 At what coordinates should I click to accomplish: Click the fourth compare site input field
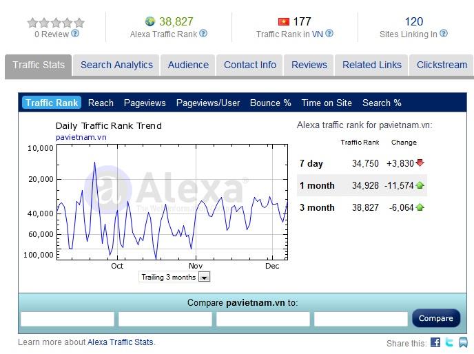(x=360, y=320)
